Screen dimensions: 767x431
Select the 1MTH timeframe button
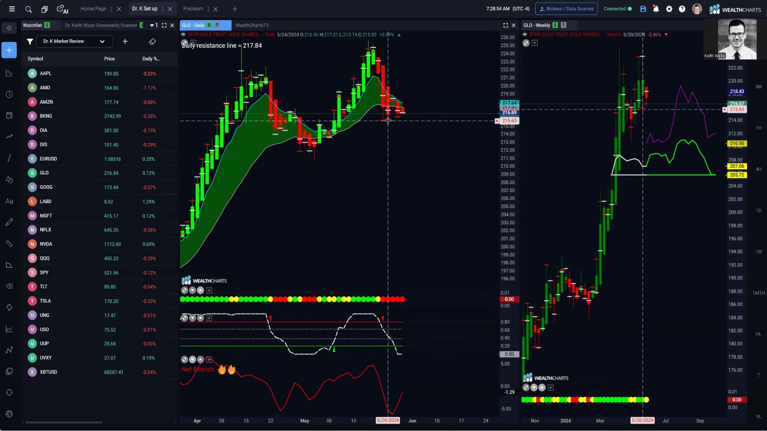tap(759, 293)
